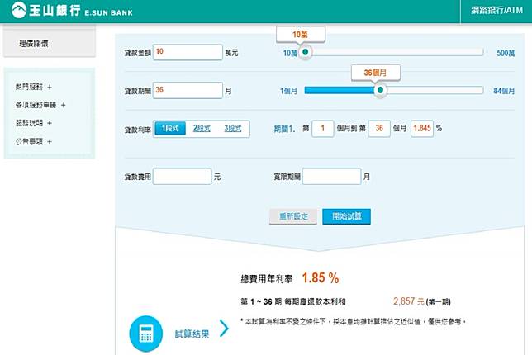
Task: Click the loan amount slider handle
Action: 306,52
